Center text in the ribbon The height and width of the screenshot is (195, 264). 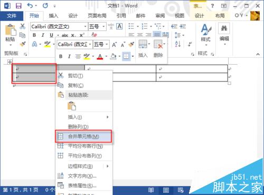tap(140, 35)
